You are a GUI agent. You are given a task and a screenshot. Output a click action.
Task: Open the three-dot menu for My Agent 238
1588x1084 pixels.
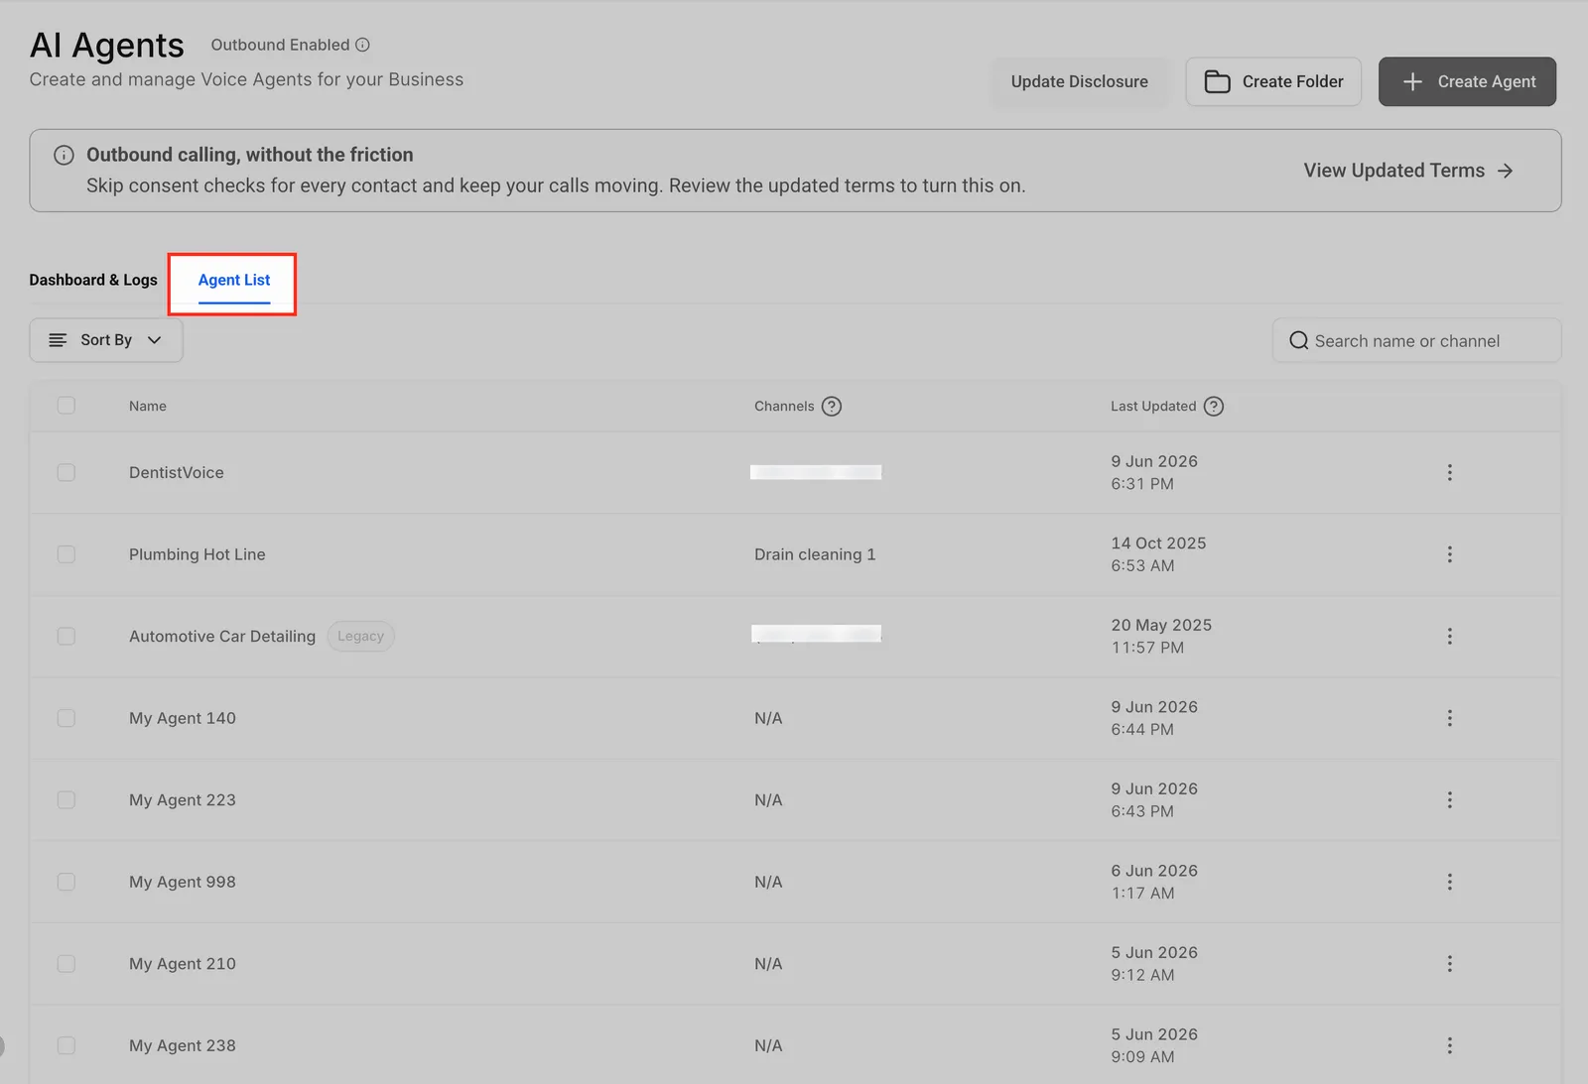[x=1450, y=1045]
